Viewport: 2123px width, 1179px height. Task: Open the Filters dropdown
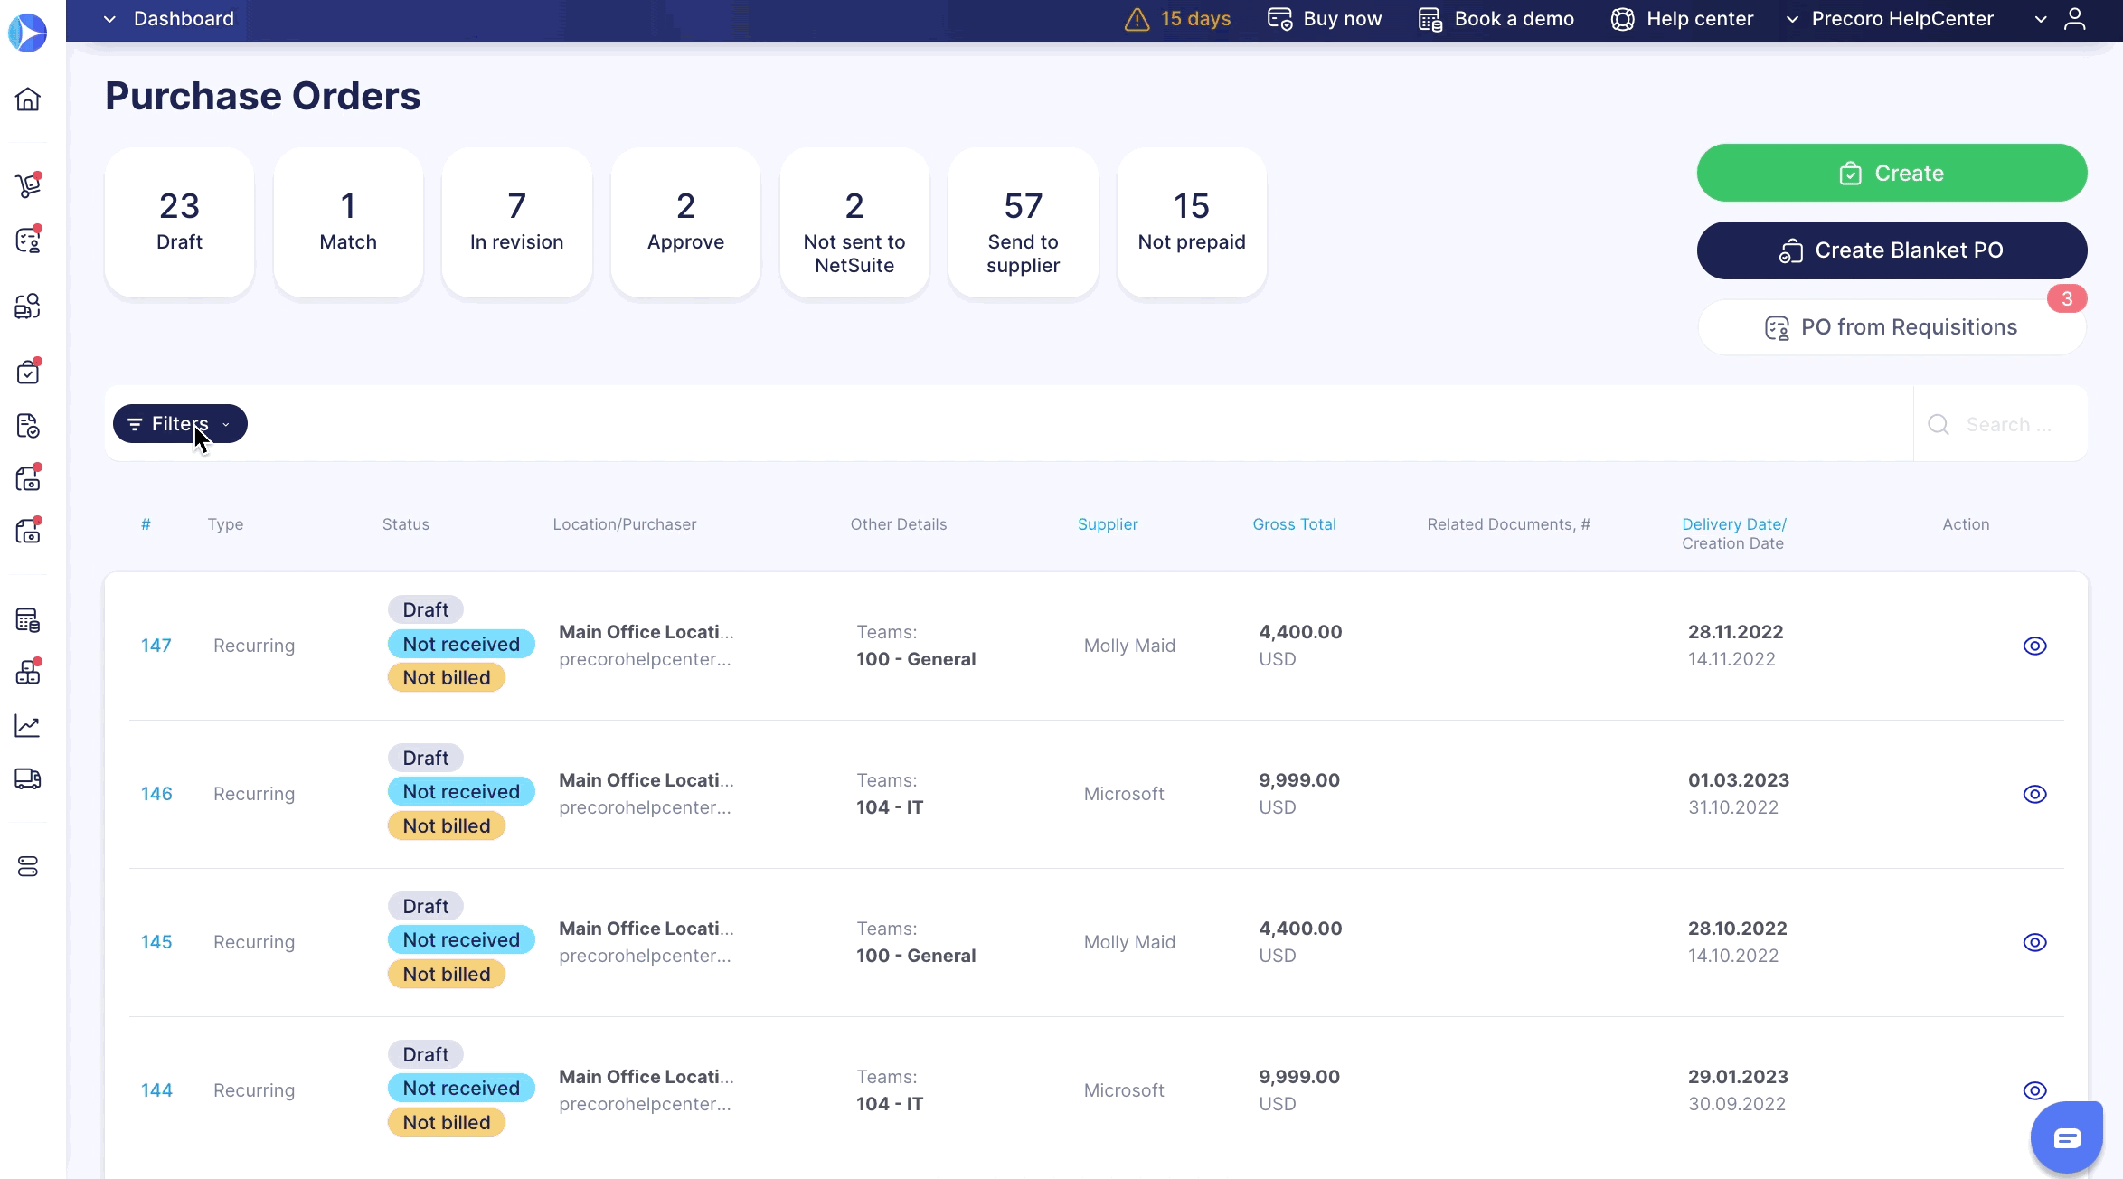coord(180,424)
